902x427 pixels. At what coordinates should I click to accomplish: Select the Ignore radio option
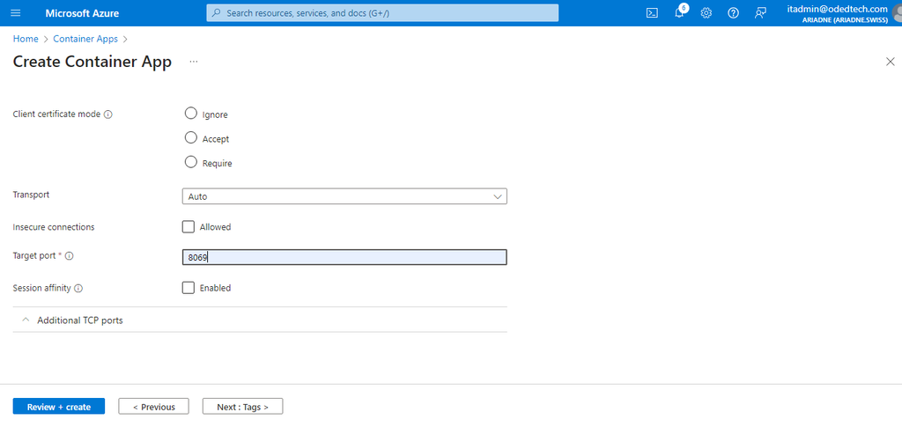point(190,114)
